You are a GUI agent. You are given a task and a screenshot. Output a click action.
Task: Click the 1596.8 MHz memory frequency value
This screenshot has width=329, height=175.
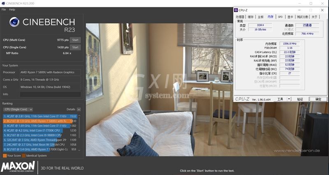290,44
